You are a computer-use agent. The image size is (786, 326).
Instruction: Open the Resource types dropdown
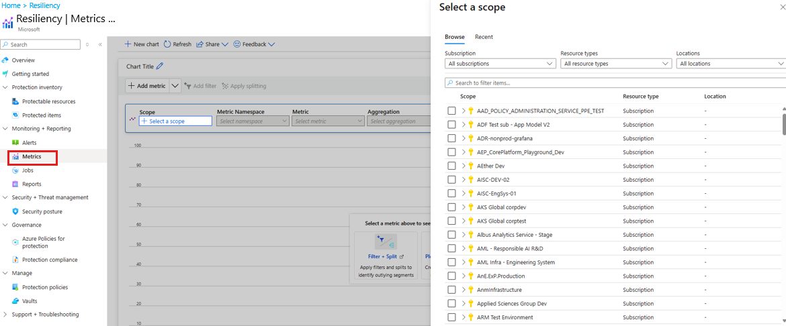coord(615,64)
